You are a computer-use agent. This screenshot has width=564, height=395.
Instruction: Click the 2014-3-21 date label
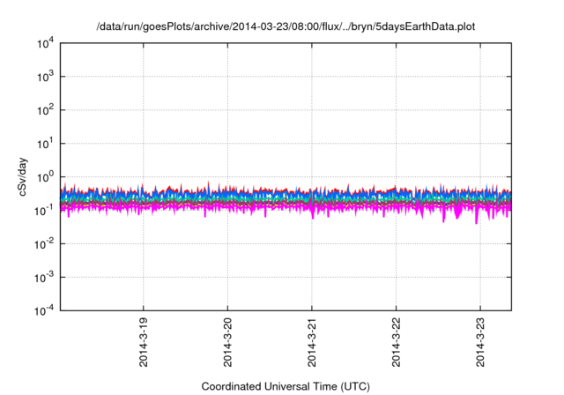pos(311,342)
